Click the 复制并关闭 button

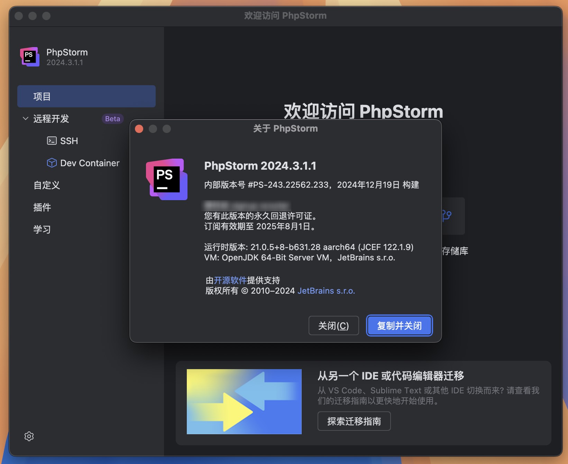click(x=399, y=325)
